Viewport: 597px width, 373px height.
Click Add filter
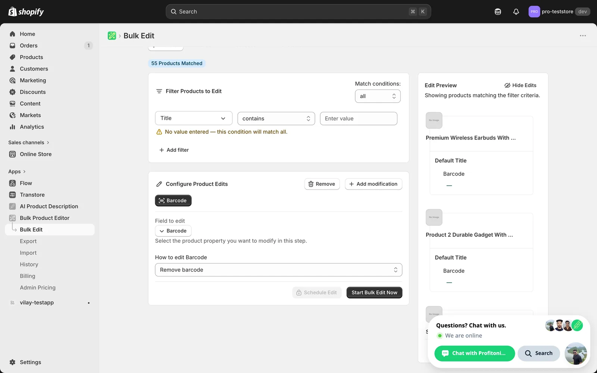tap(174, 150)
